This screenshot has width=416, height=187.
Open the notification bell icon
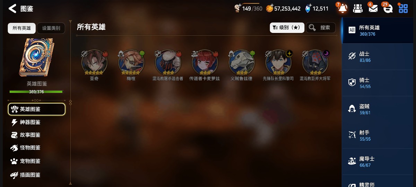(342, 8)
